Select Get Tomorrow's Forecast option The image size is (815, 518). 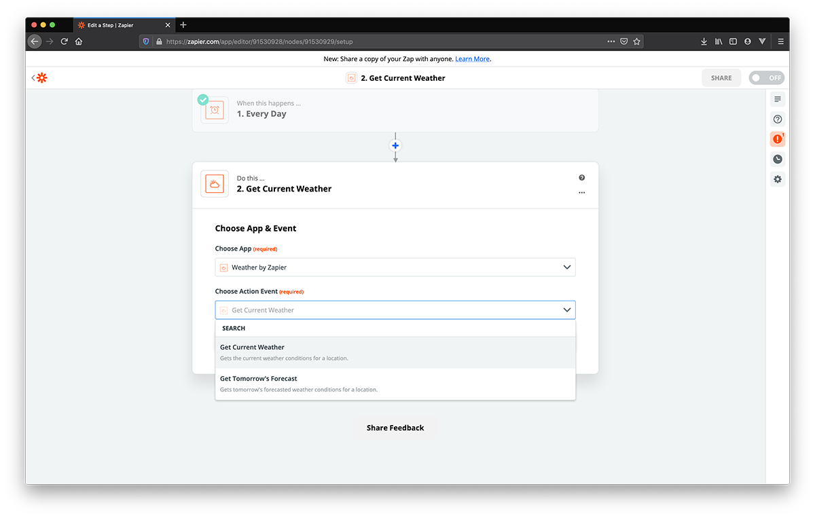pyautogui.click(x=395, y=384)
